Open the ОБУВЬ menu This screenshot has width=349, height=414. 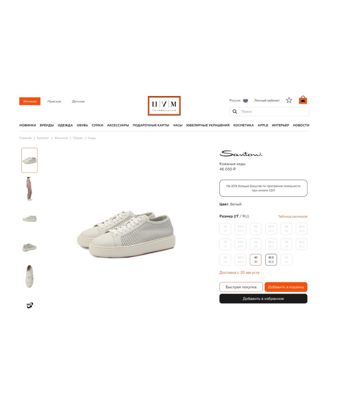(x=82, y=125)
